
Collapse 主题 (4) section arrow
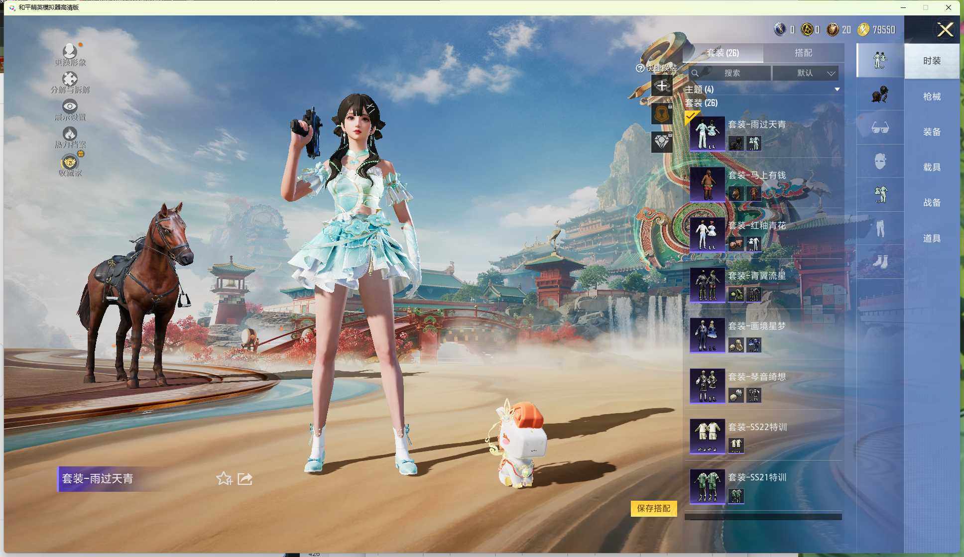(837, 90)
